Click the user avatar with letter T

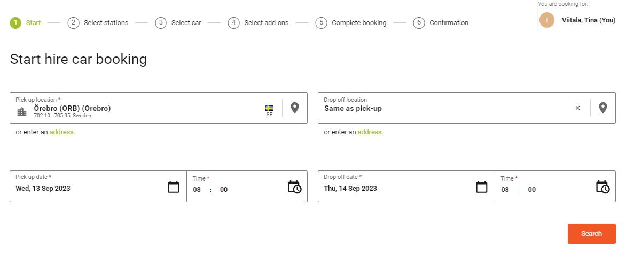point(547,20)
